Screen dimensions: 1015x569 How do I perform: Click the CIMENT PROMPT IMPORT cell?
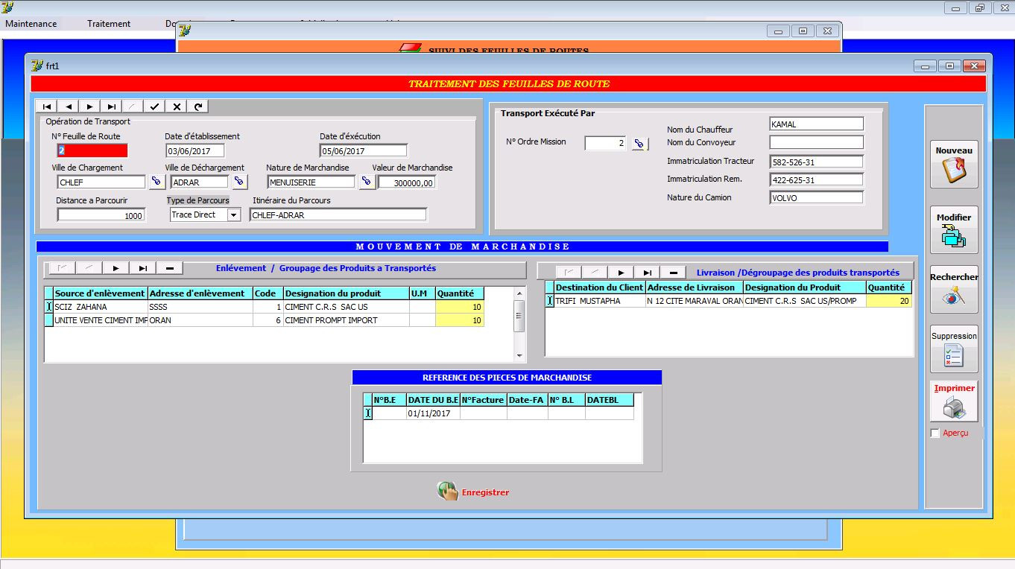coord(346,320)
